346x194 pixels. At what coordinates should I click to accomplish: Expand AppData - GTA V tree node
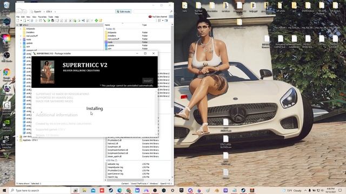tap(18, 140)
